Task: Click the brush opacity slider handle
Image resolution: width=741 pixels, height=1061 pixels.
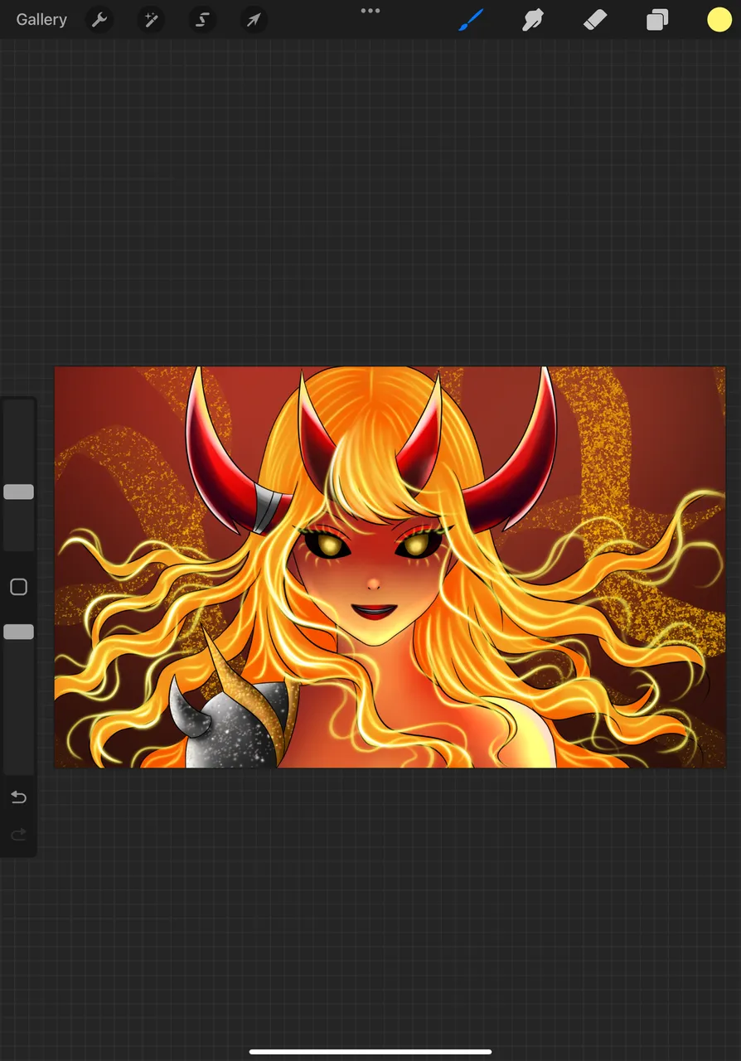Action: tap(18, 632)
